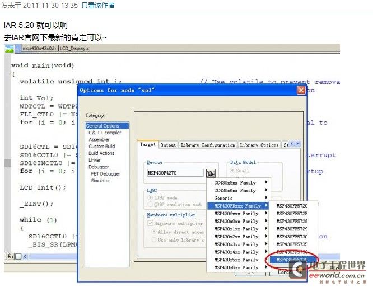
Task: Click the editor horizontal scrollbar left arrow
Action: click(x=25, y=256)
